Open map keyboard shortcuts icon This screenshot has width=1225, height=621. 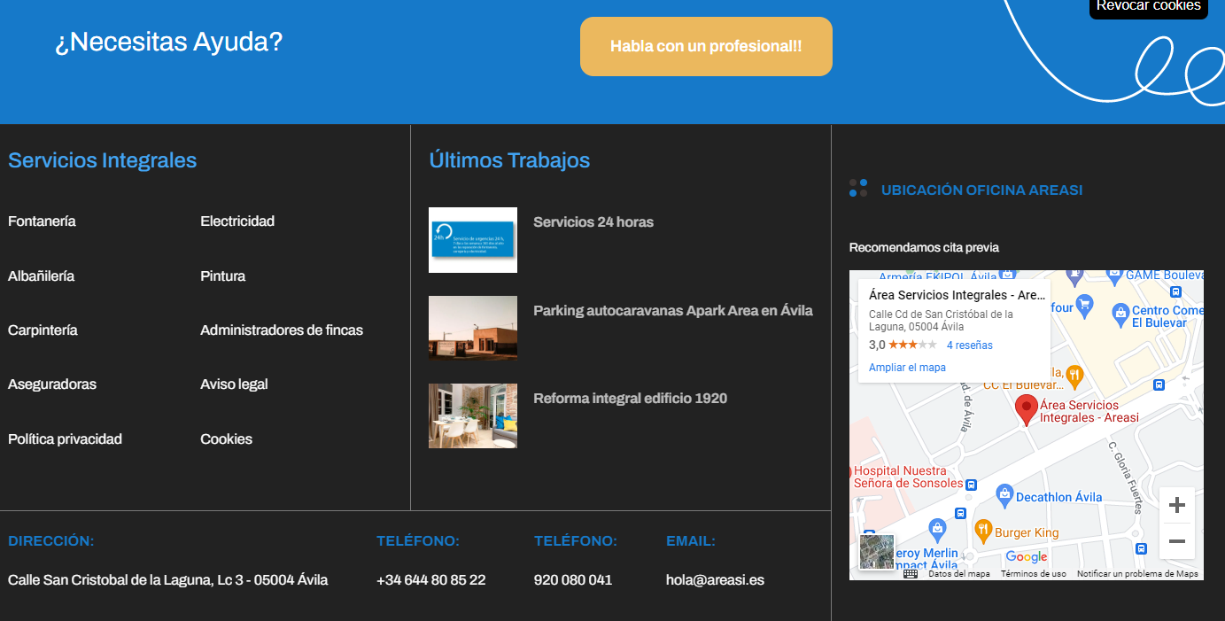(x=911, y=574)
